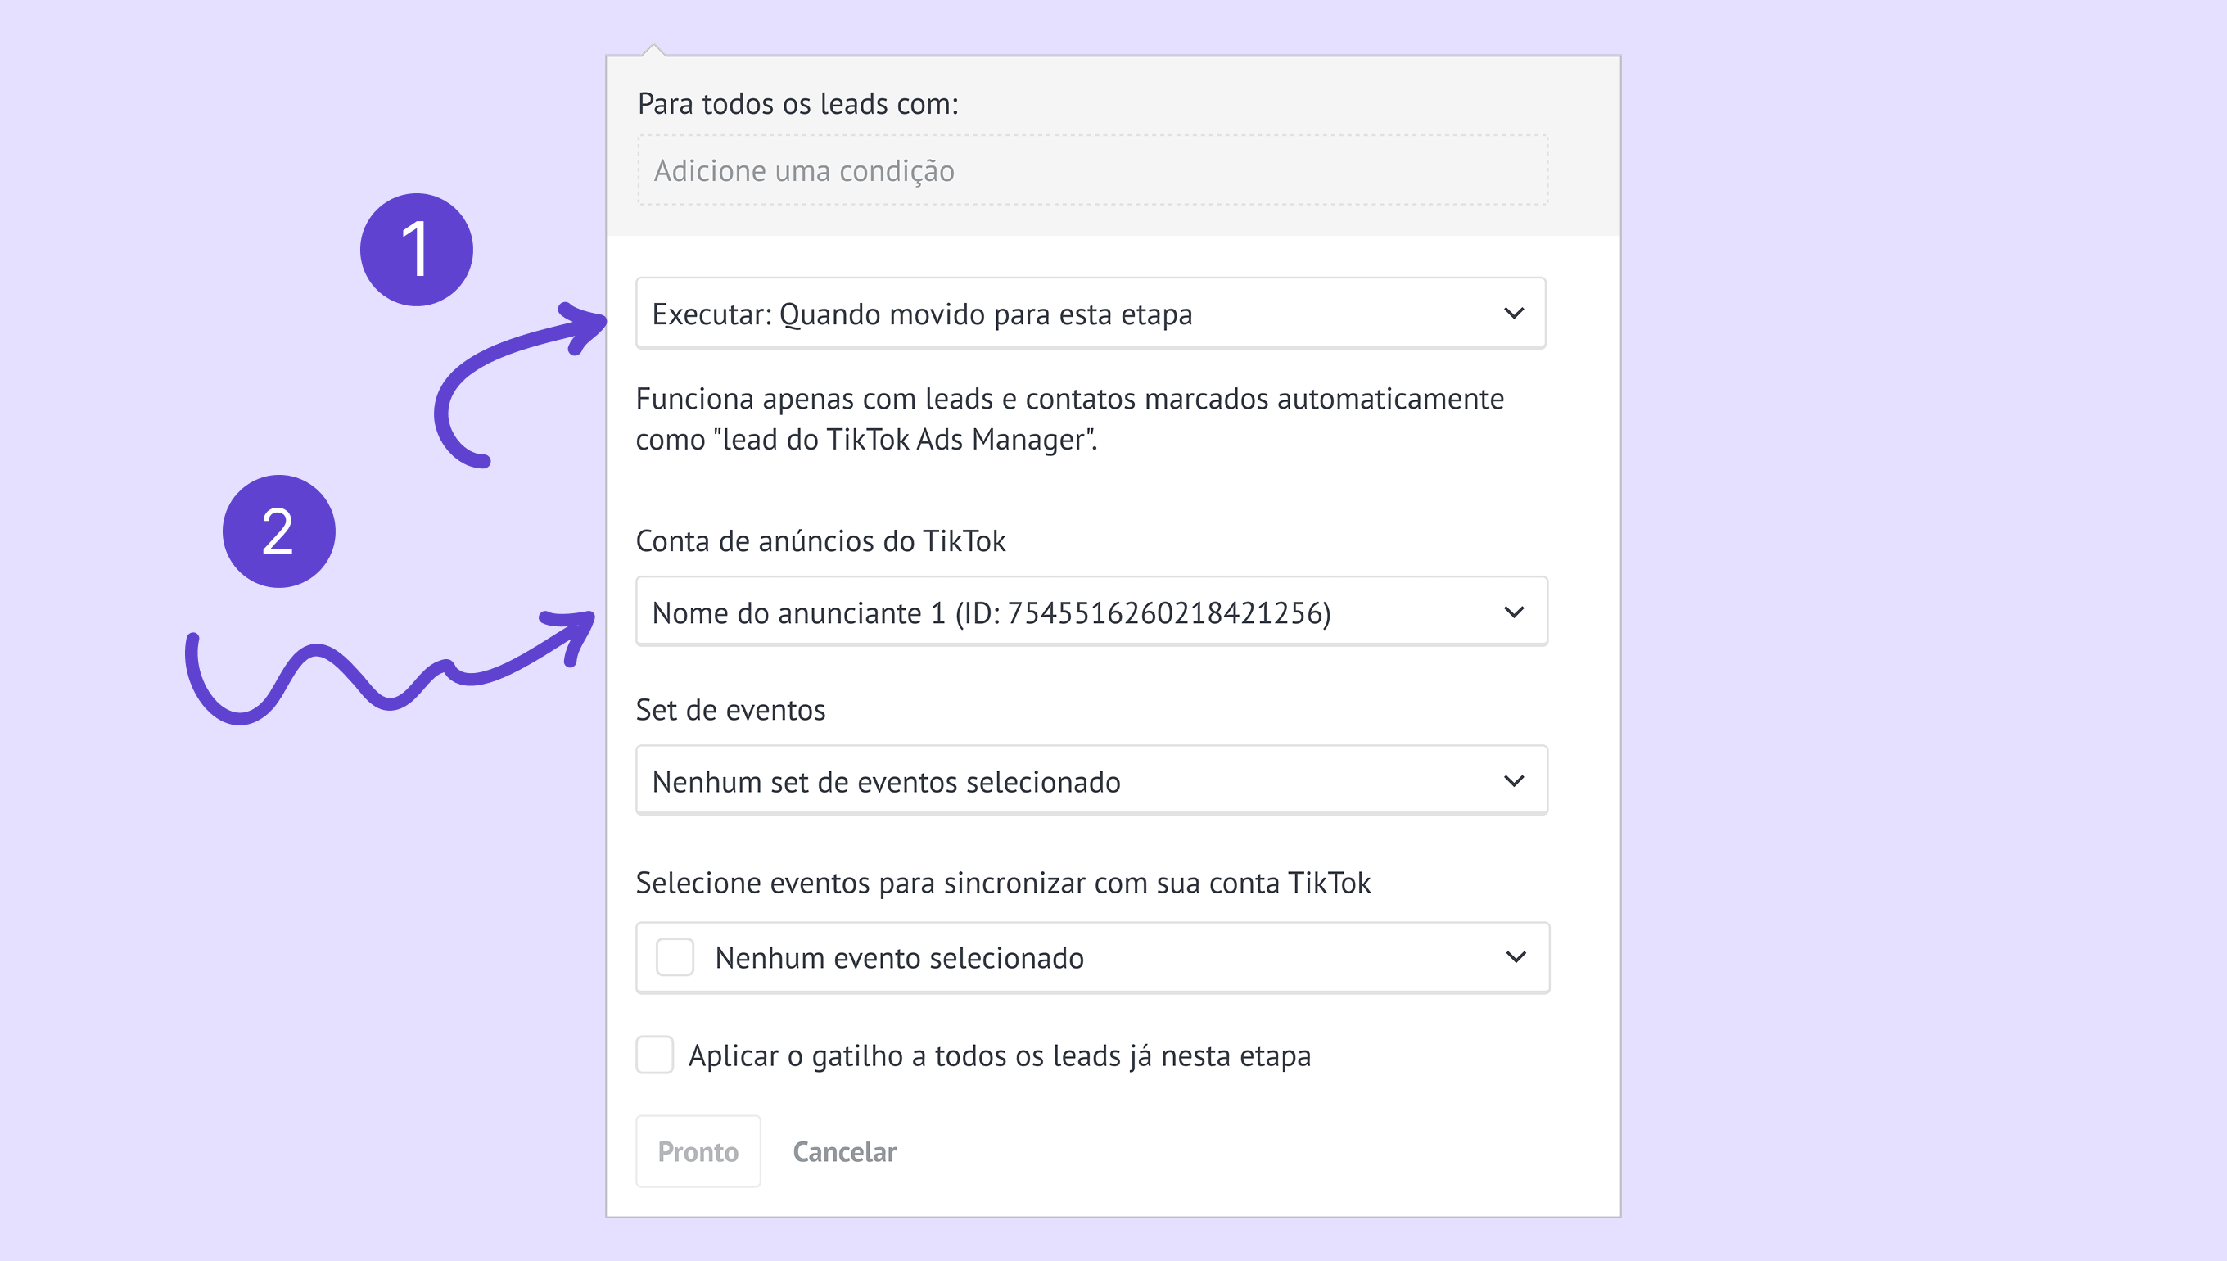Click the Conta de anúncios do TikTok label

tap(820, 541)
